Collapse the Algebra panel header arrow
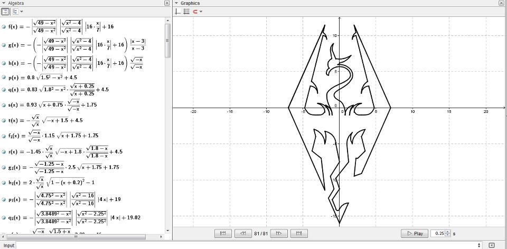The width and height of the screenshot is (507, 249). point(3,3)
